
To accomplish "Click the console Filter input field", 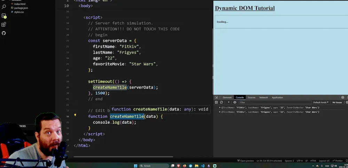I will [x=275, y=102].
